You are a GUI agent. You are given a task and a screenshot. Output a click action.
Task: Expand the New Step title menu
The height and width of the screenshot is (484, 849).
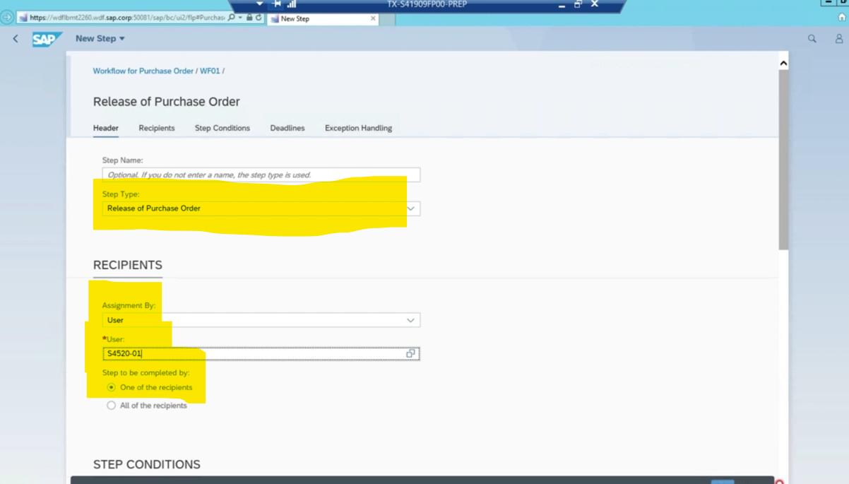[100, 38]
